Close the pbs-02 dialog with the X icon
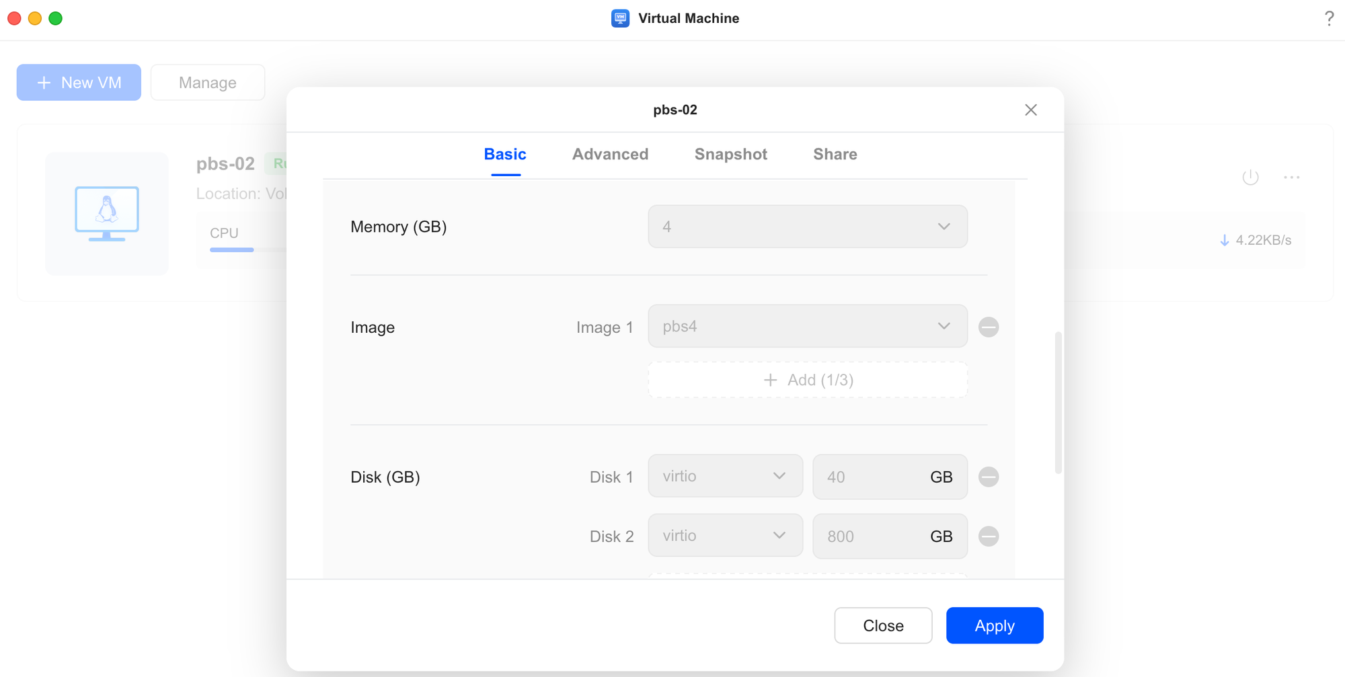Viewport: 1345px width, 677px height. [1030, 110]
